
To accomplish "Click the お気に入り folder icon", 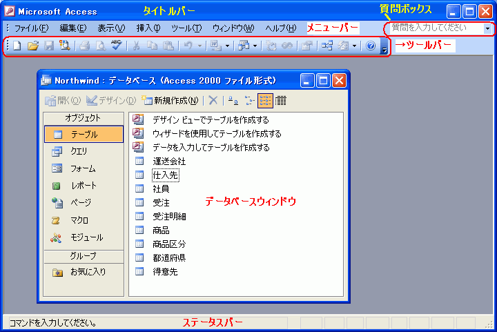I will (x=57, y=272).
